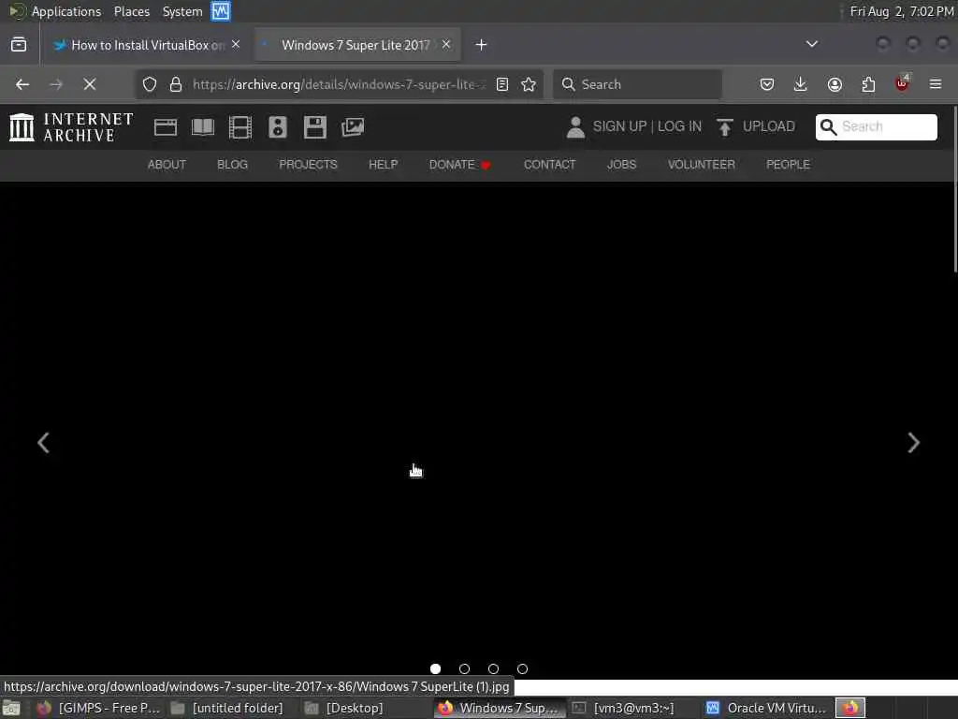Viewport: 958px width, 719px height.
Task: Open the Firefox downloads panel
Action: (801, 84)
